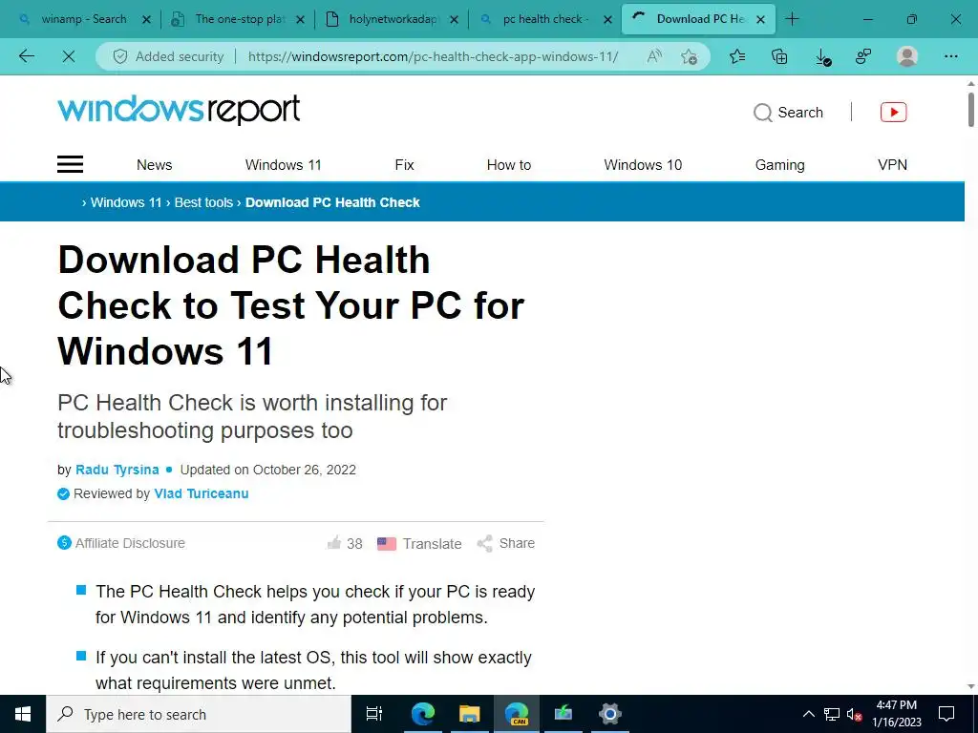Open the browser essentials heart icon
This screenshot has height=733, width=978.
[863, 56]
